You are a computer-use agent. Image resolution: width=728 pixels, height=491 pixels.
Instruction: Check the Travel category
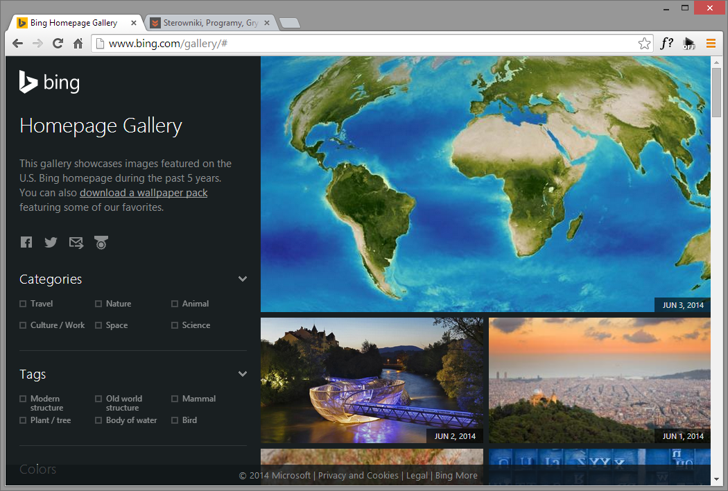23,304
